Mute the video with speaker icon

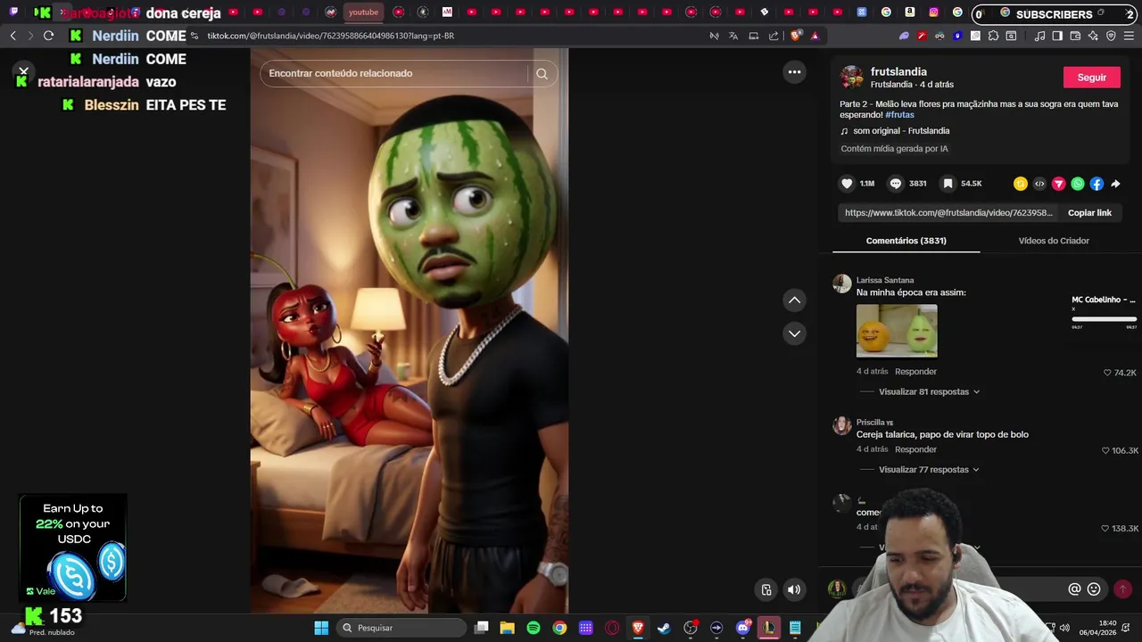point(794,589)
